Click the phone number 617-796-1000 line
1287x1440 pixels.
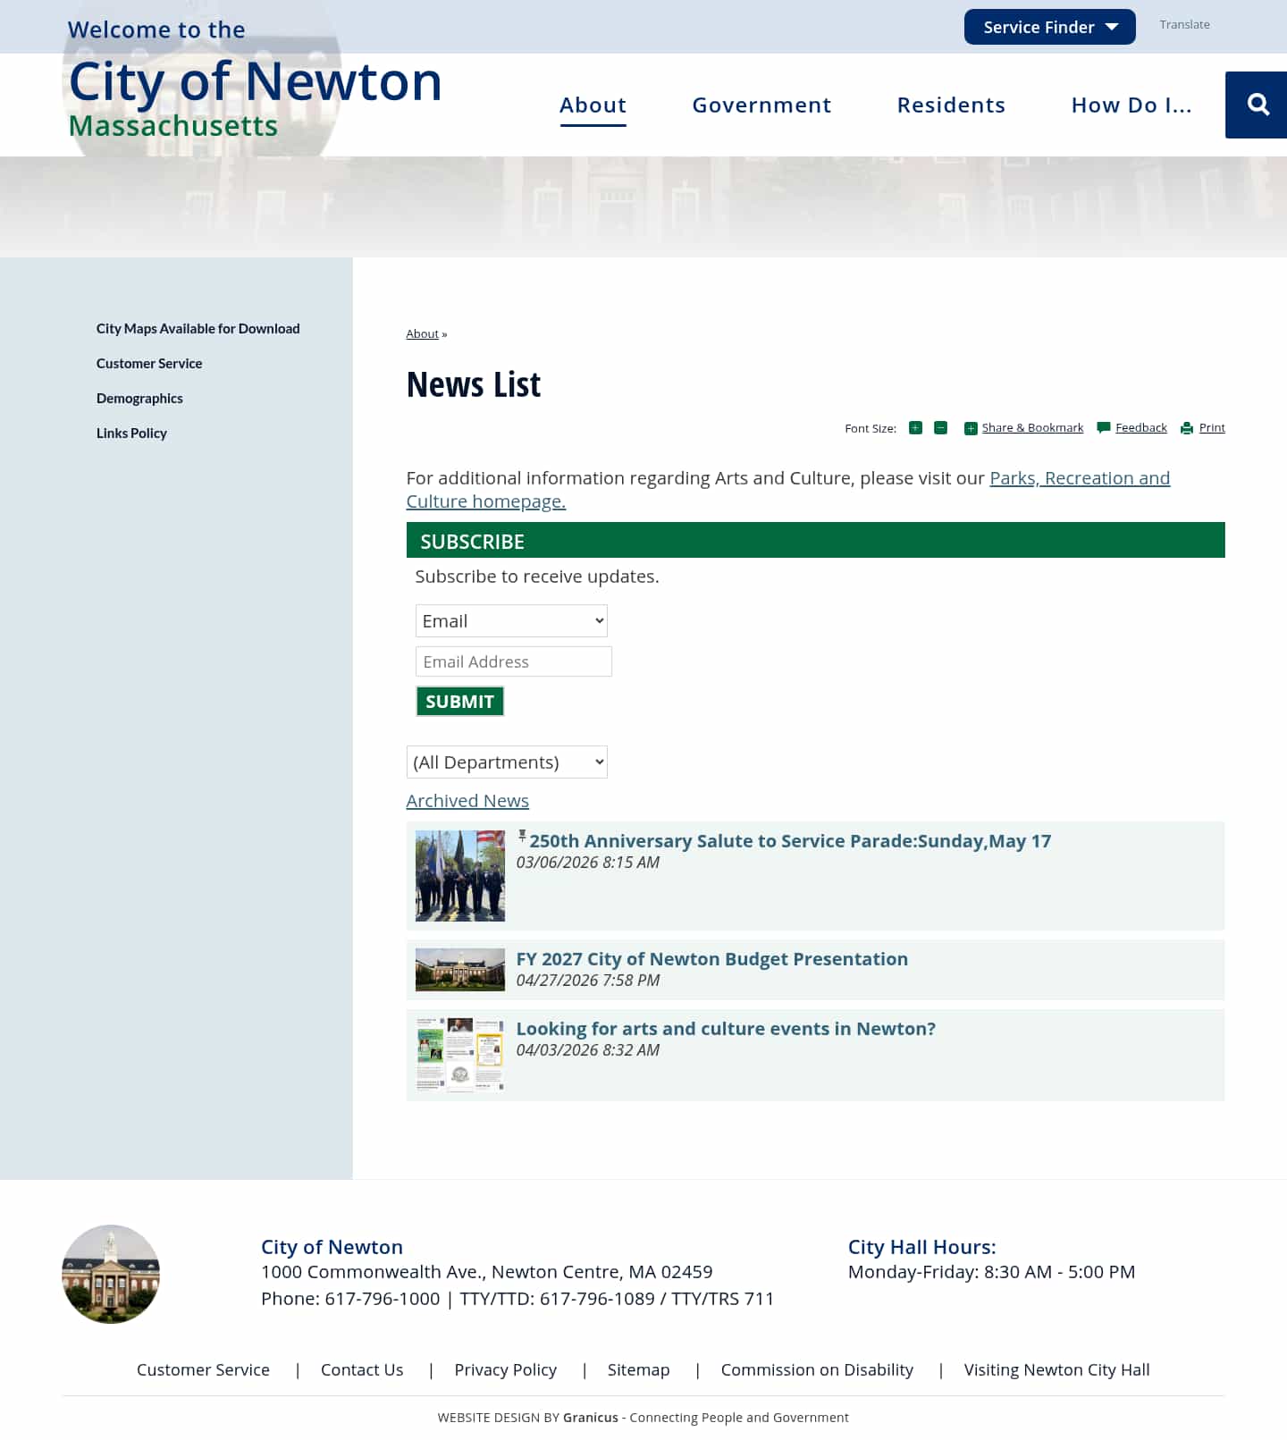tap(517, 1299)
